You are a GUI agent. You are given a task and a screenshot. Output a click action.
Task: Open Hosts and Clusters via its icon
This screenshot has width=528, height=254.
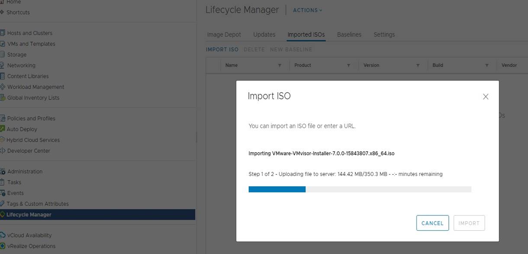(x=3, y=33)
